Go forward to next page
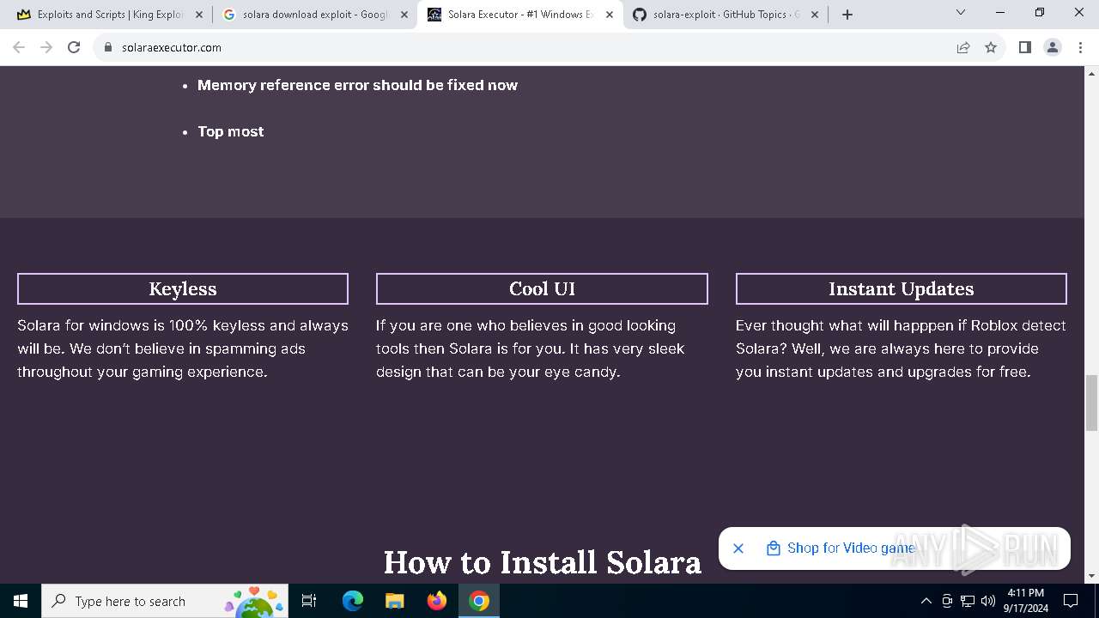The height and width of the screenshot is (618, 1099). pyautogui.click(x=46, y=47)
